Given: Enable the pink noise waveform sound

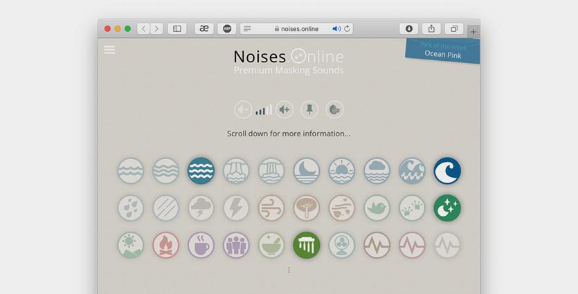Looking at the screenshot, I should point(412,245).
